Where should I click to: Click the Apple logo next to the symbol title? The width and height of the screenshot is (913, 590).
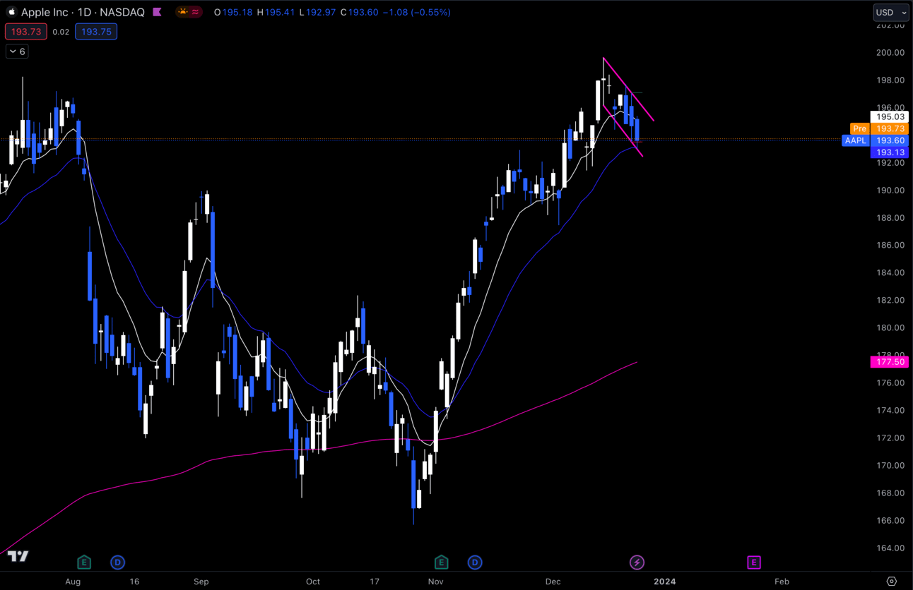click(11, 12)
